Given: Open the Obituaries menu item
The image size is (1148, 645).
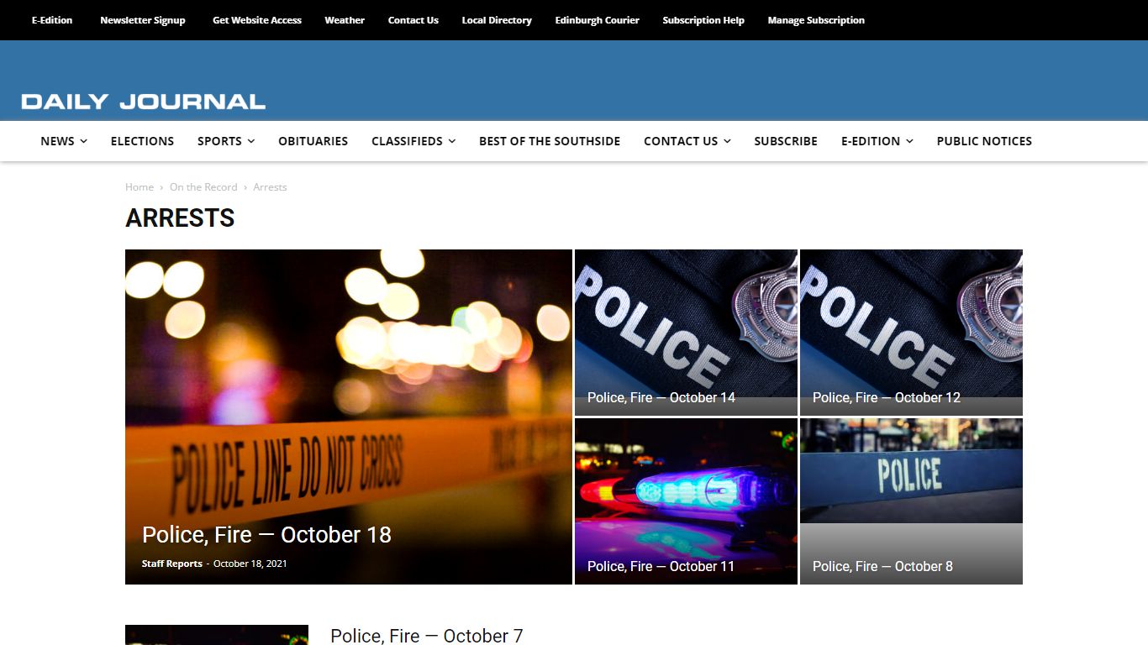Looking at the screenshot, I should pyautogui.click(x=313, y=141).
